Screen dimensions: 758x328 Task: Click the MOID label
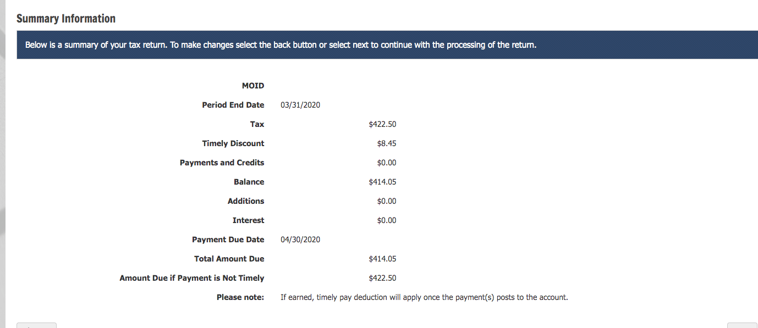254,85
